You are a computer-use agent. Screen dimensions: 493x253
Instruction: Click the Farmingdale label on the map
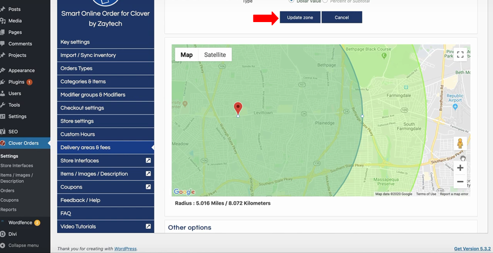[399, 95]
